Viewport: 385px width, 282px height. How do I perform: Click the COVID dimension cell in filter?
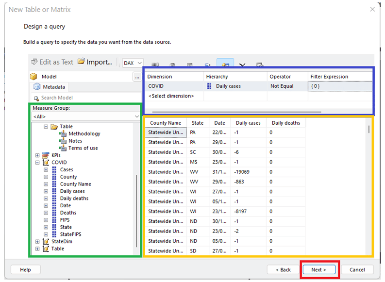[174, 86]
